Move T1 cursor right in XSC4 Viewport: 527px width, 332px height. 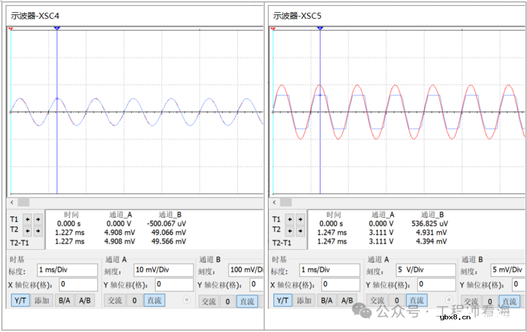click(38, 219)
